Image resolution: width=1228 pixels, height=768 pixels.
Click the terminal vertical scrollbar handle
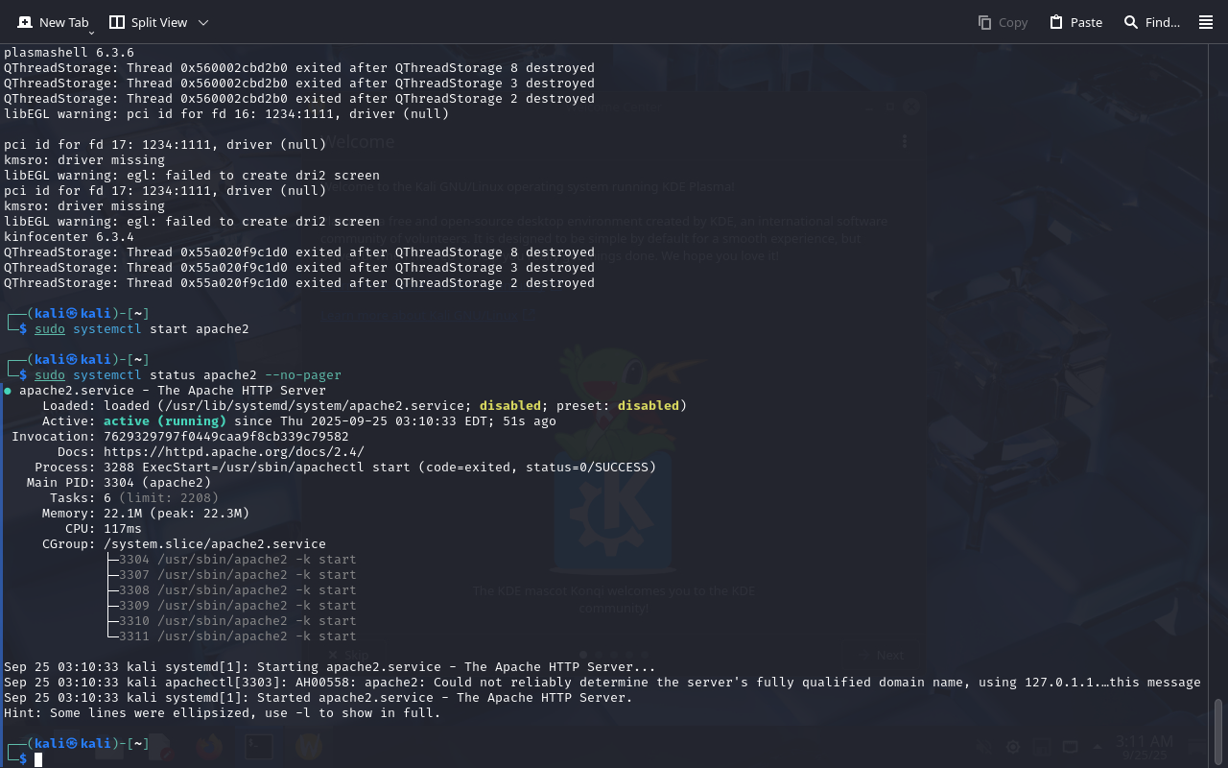(1218, 732)
